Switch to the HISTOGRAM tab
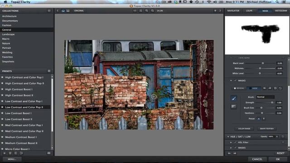 [x=281, y=11]
